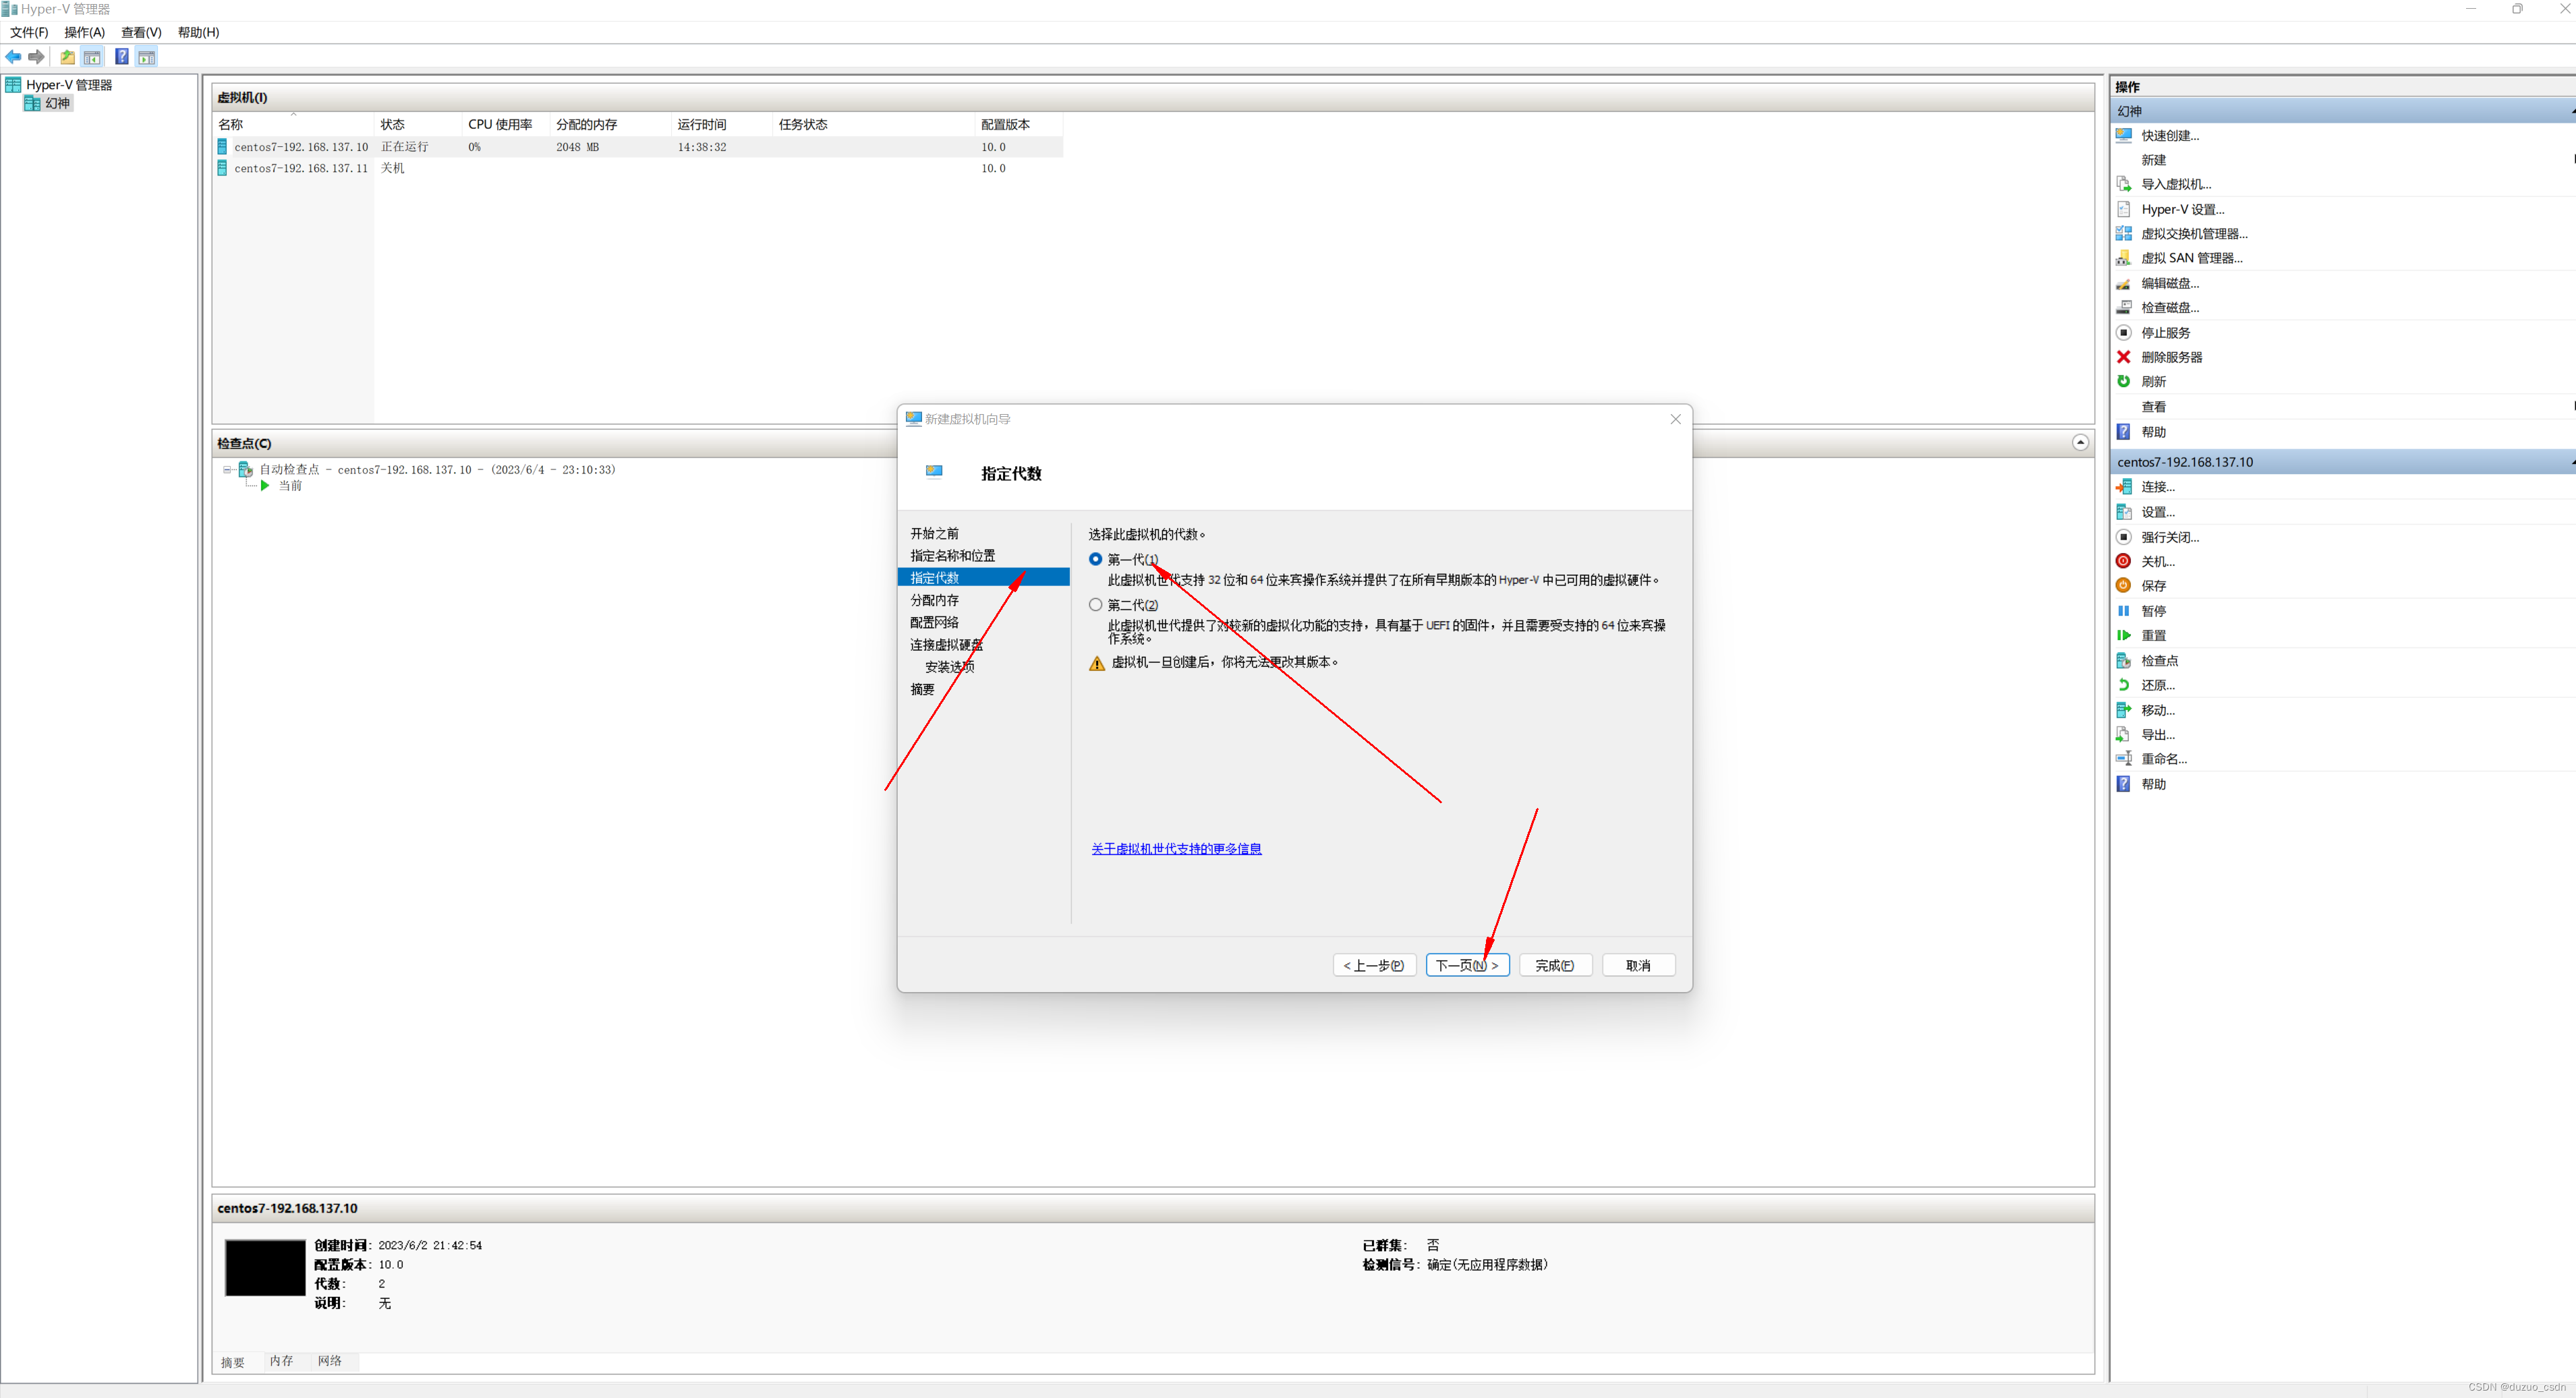Open the 帮助(H) menu
This screenshot has width=2576, height=1398.
tap(198, 32)
